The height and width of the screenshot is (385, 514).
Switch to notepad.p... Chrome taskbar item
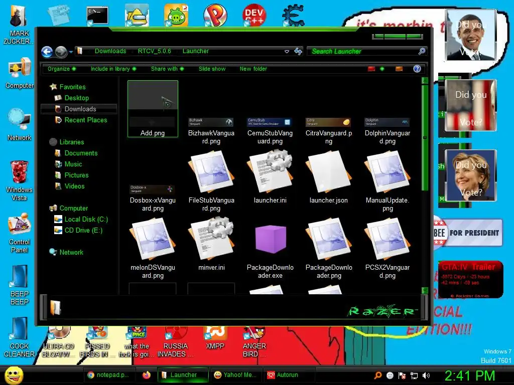pos(109,375)
